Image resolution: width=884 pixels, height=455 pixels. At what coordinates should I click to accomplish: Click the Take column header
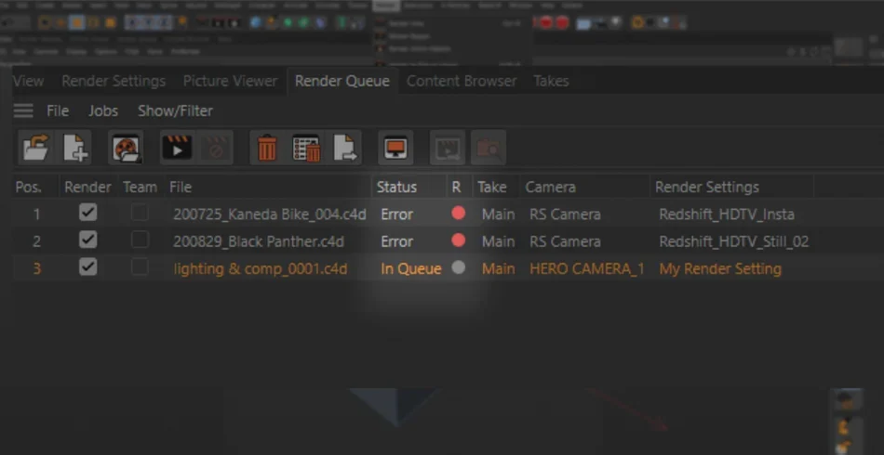[x=492, y=188]
